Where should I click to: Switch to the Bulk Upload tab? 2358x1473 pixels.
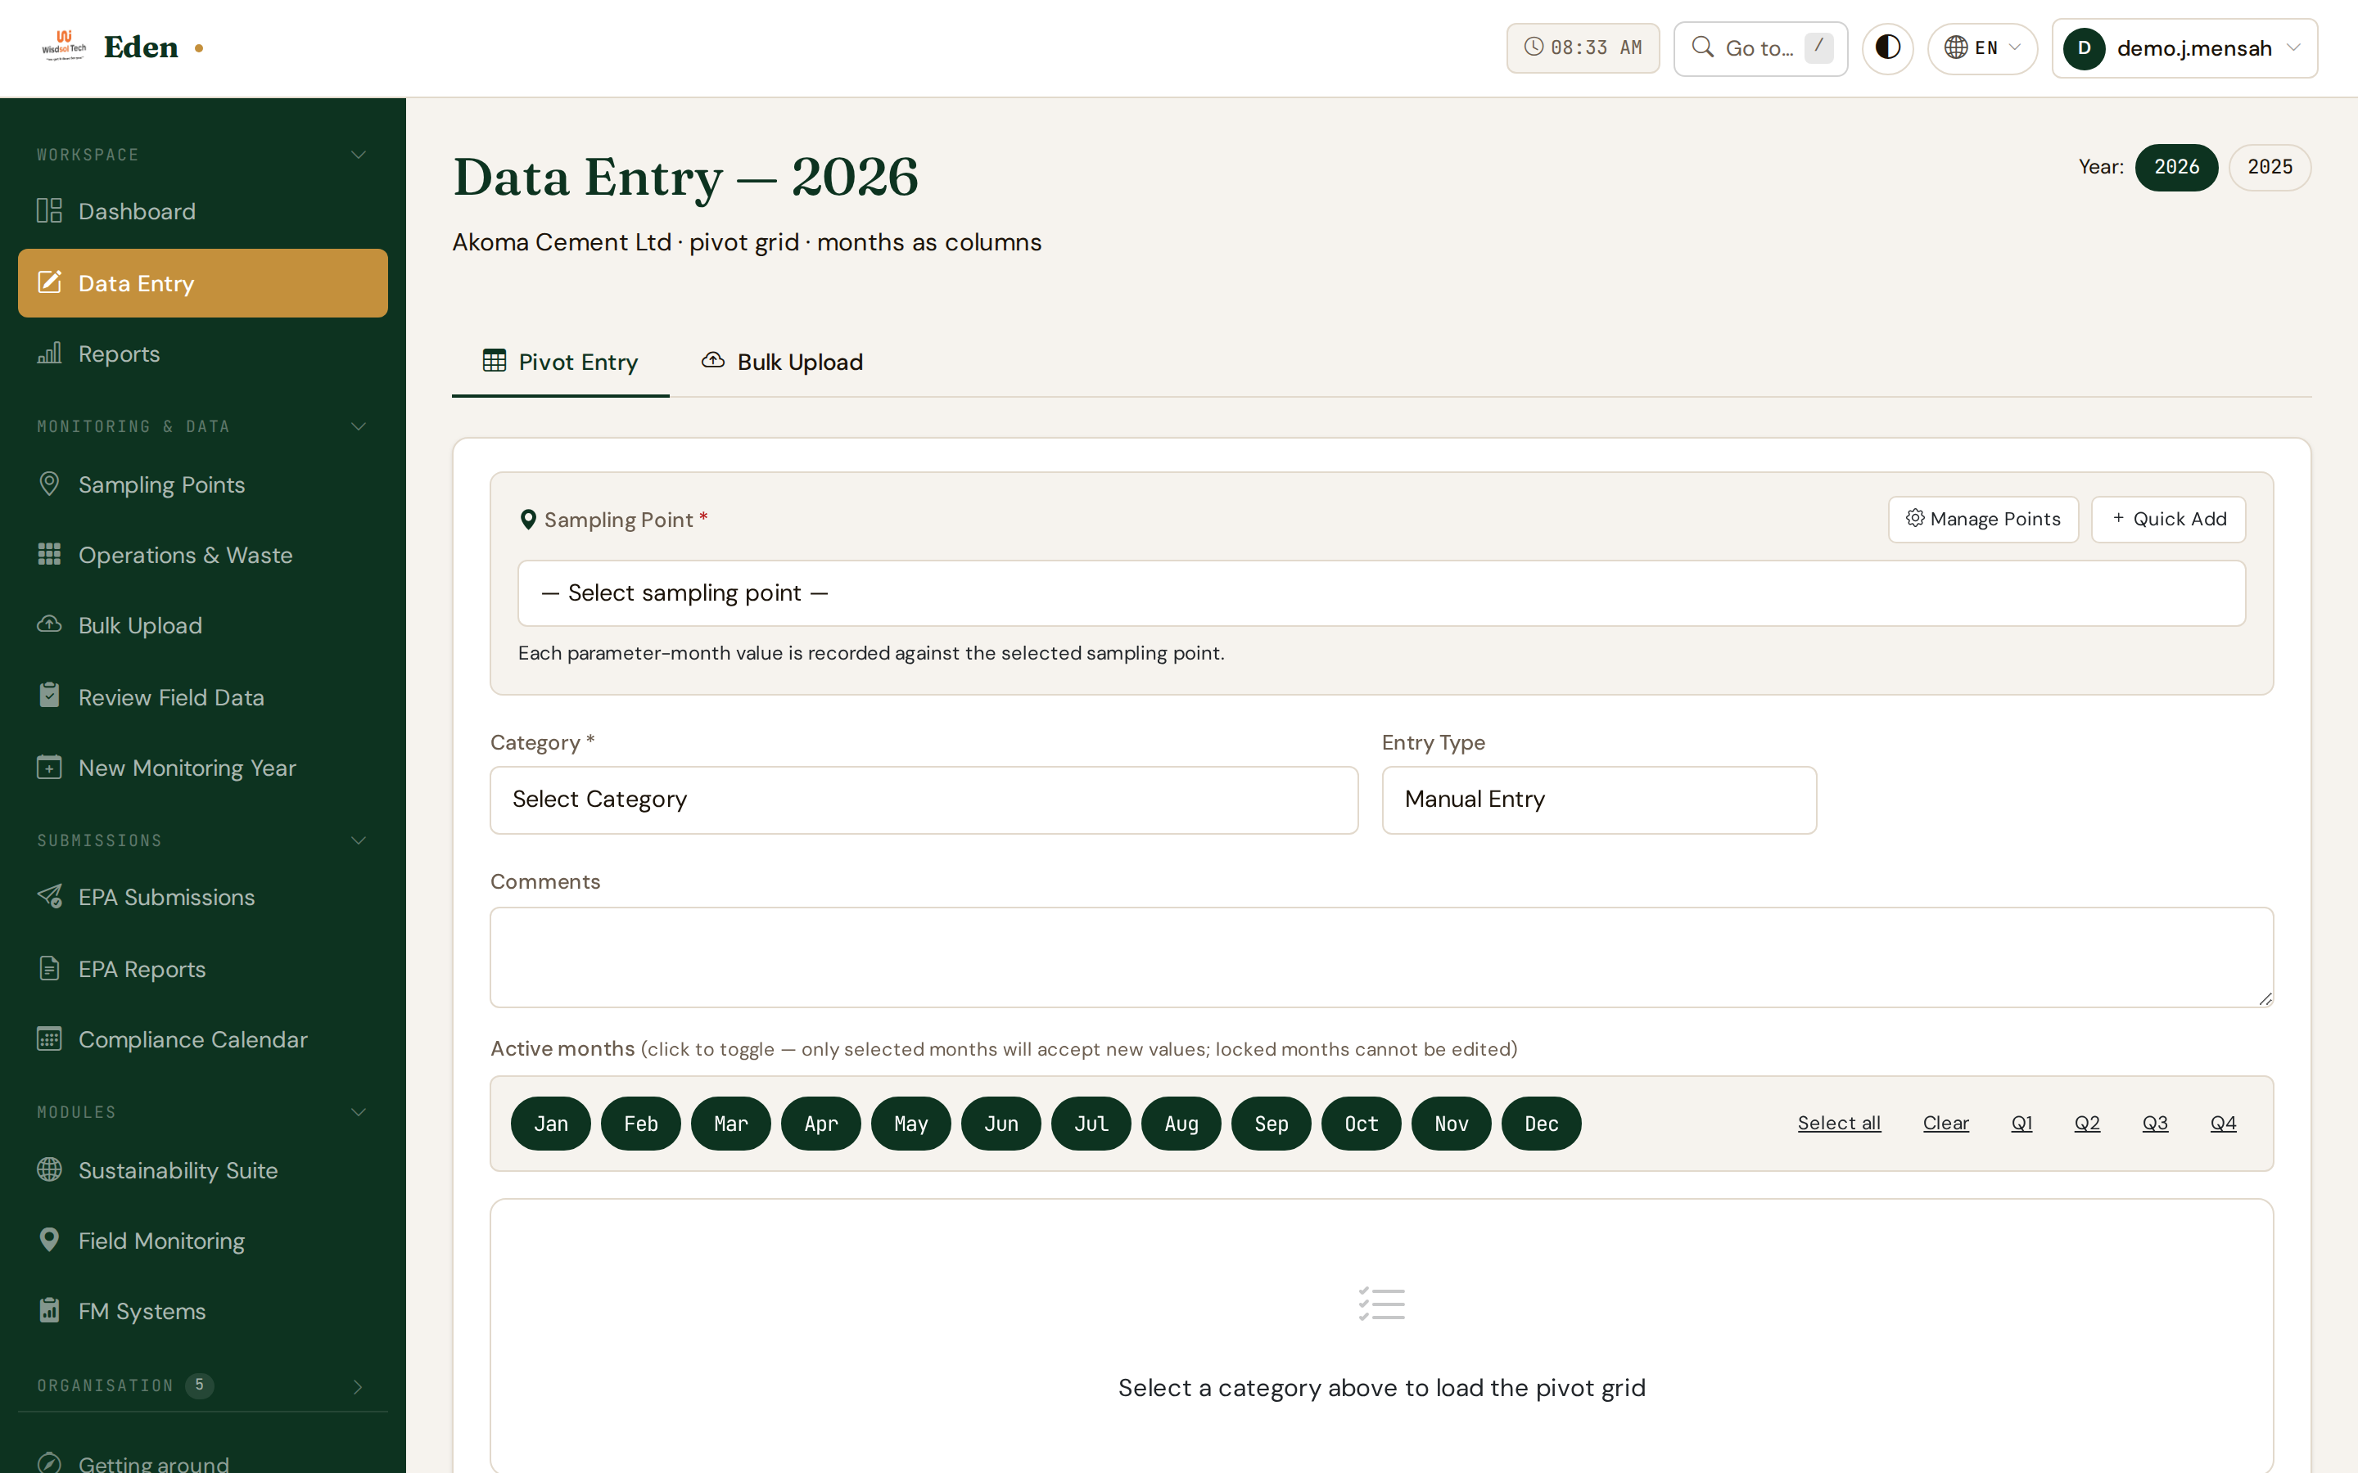(x=781, y=363)
